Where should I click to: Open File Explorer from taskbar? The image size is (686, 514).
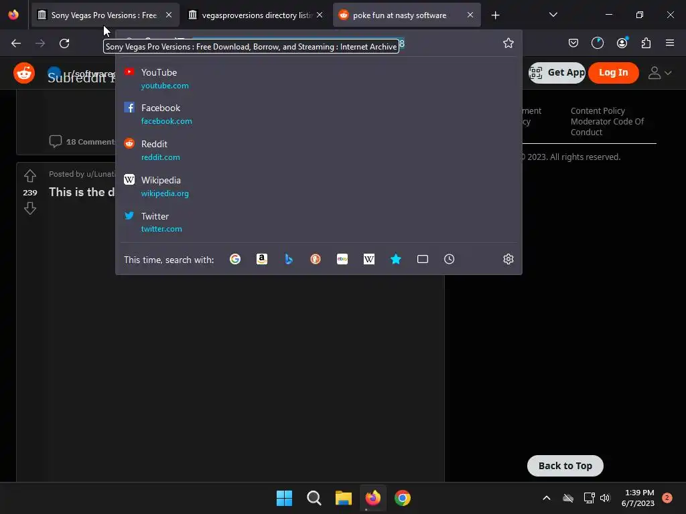click(344, 498)
